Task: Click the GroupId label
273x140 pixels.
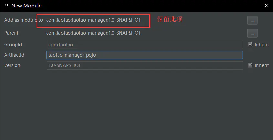Action: tap(13, 45)
